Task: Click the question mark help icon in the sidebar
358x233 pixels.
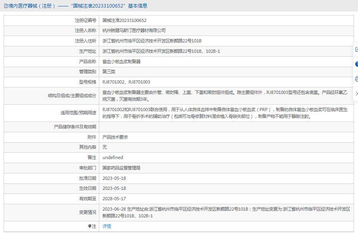Action: click(356, 64)
